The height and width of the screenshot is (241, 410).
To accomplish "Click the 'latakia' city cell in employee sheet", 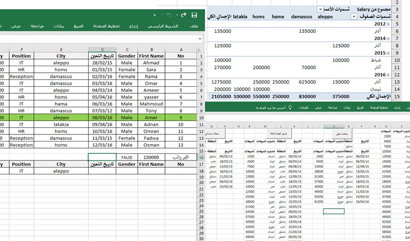I will [61, 124].
